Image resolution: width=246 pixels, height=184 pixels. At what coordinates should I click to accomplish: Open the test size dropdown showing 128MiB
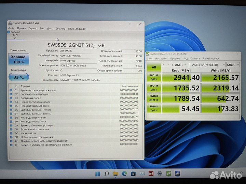179,65
